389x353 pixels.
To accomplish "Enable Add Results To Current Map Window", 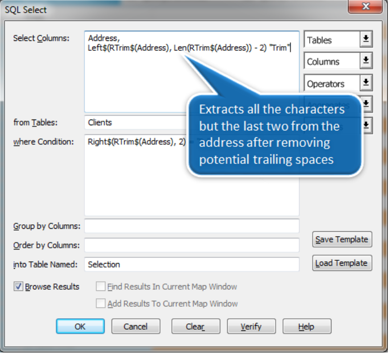I will [101, 303].
